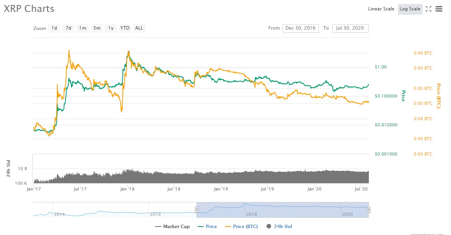451x235 pixels.
Task: Click the 2016 label in navigator
Action: [155, 214]
